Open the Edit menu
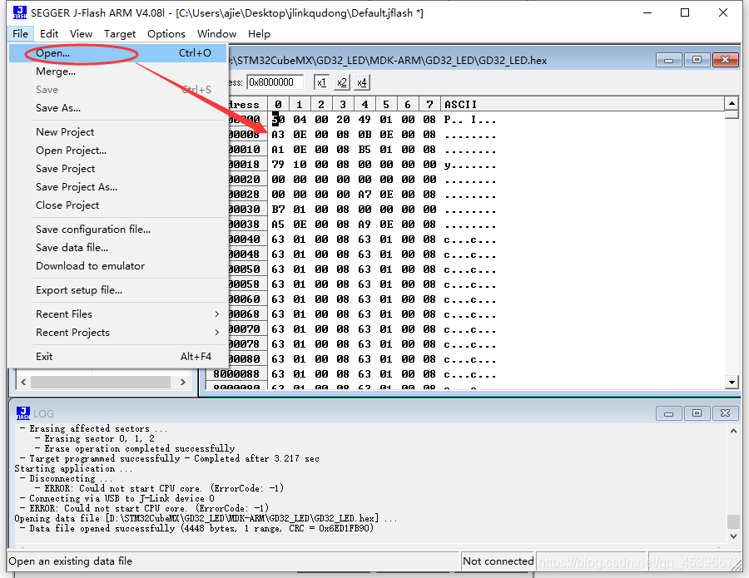This screenshot has height=578, width=749. click(x=49, y=34)
